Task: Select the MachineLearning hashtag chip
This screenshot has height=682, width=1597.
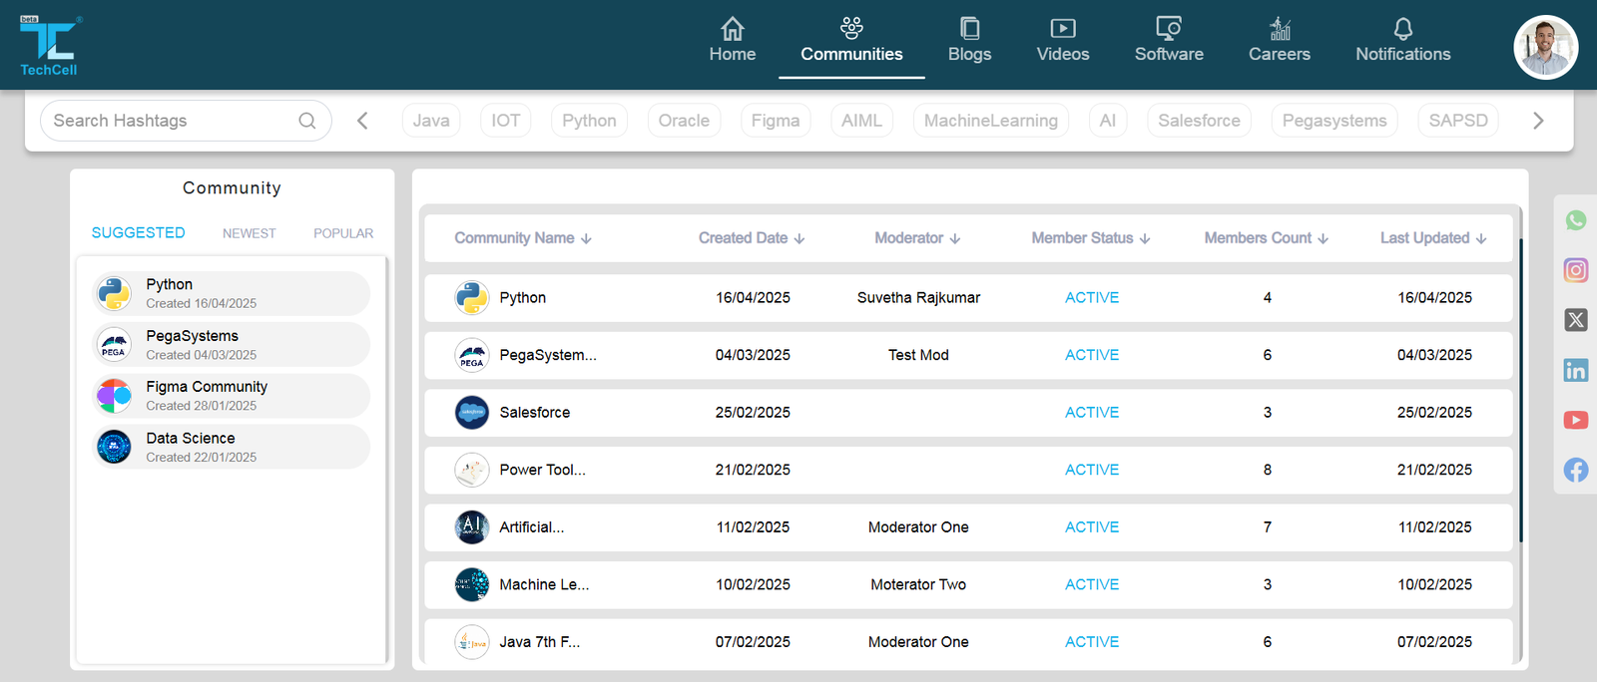Action: 990,121
